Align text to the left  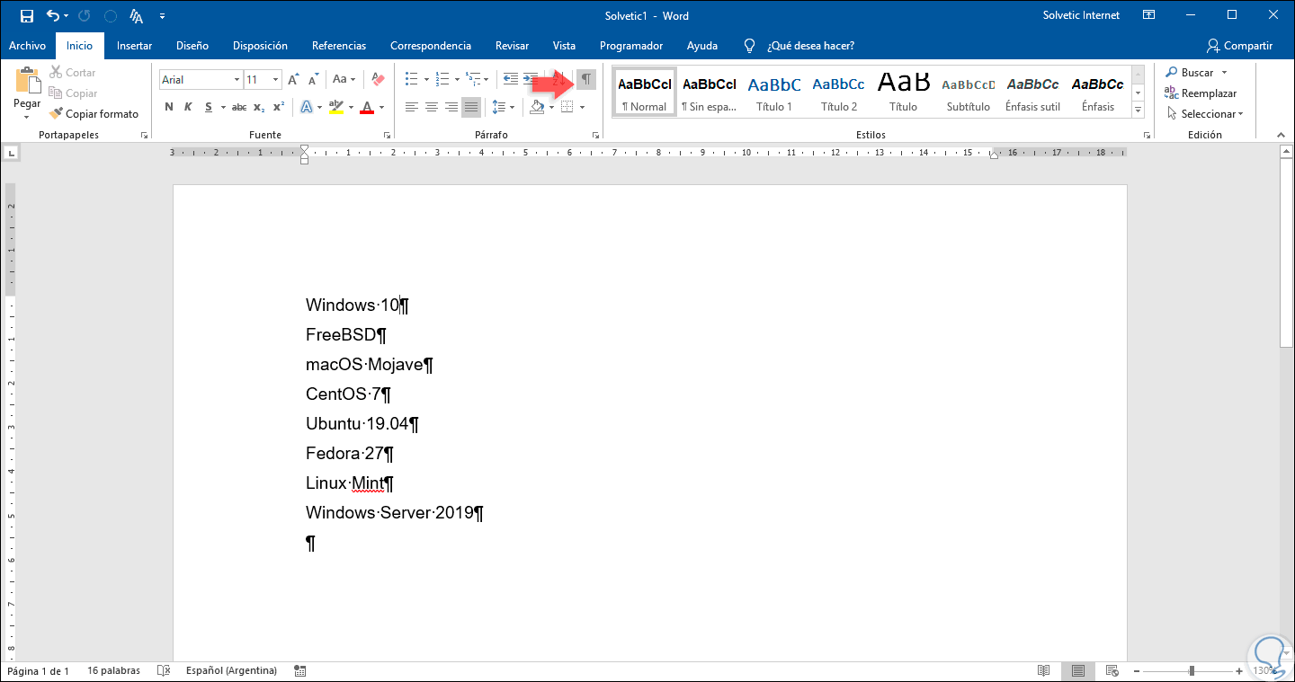coord(412,108)
